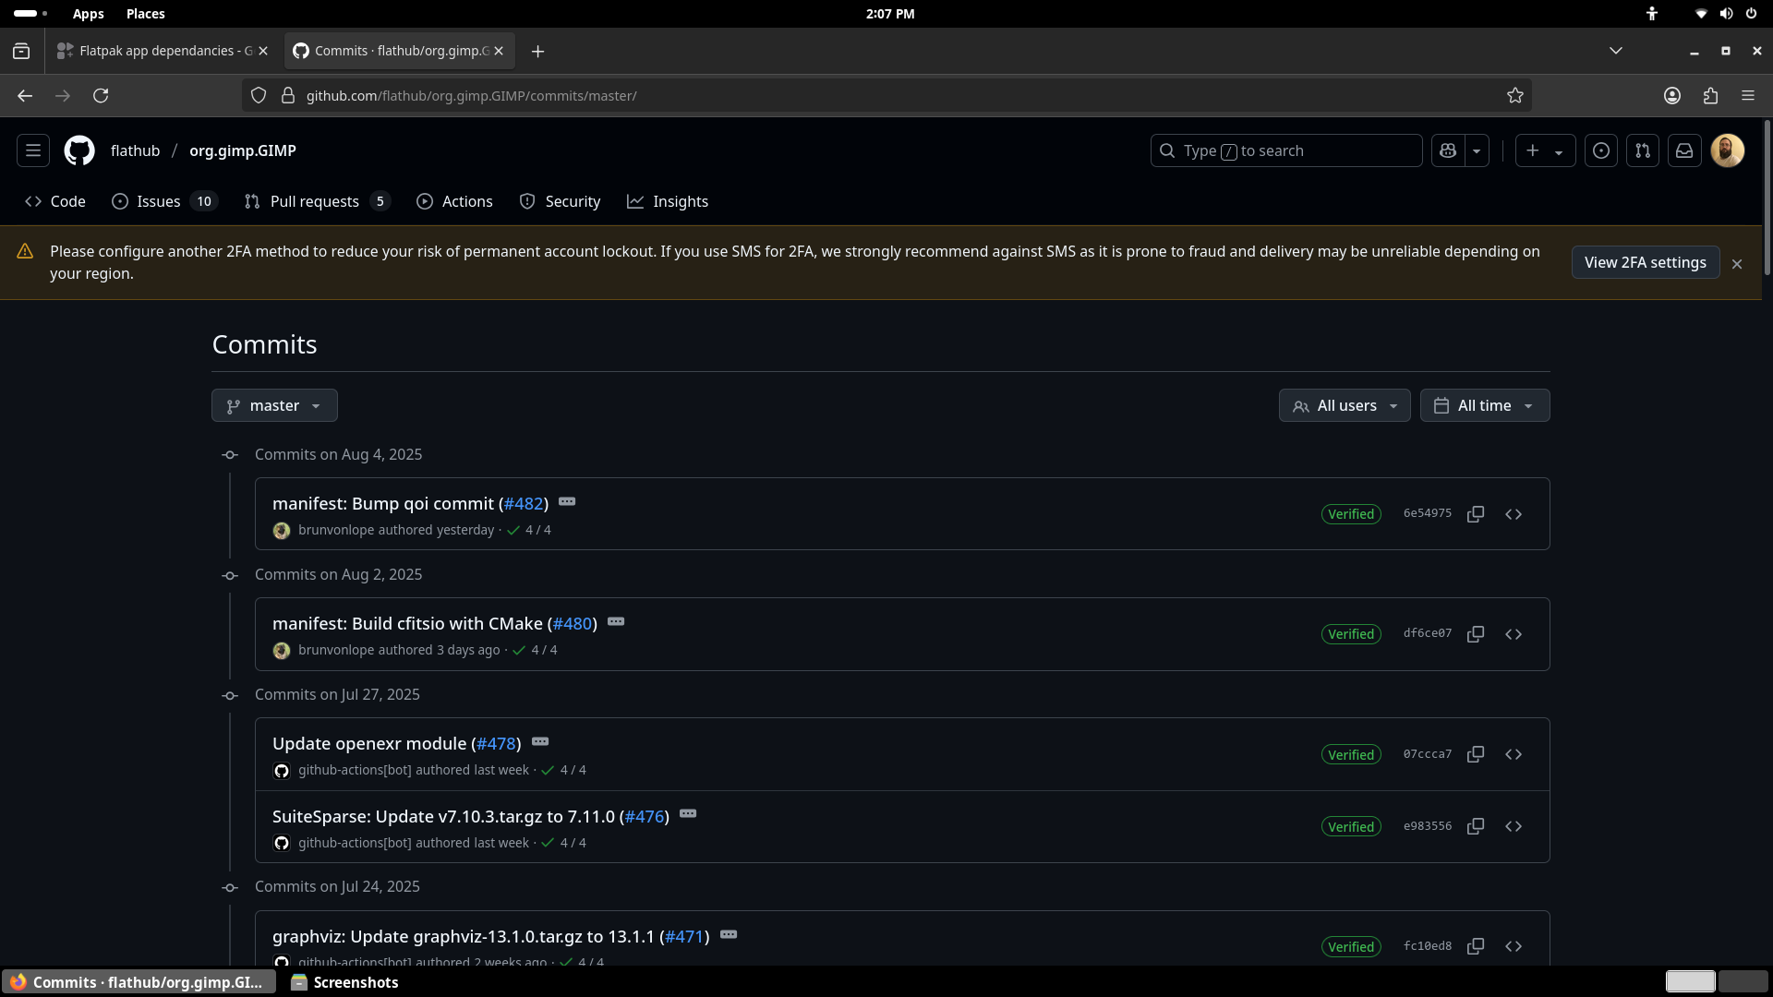Open the master branch dropdown
This screenshot has height=997, width=1773.
274,405
